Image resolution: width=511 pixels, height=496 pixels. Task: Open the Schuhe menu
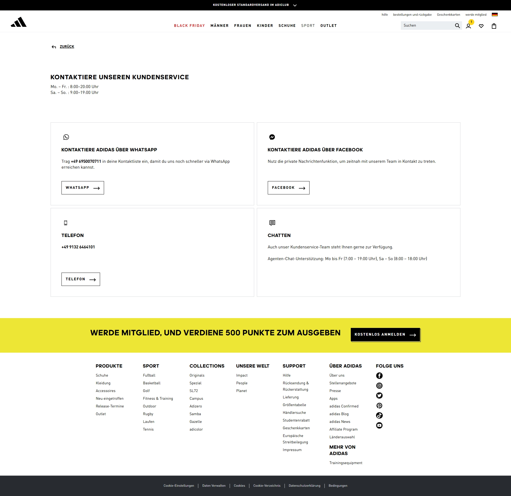(287, 26)
